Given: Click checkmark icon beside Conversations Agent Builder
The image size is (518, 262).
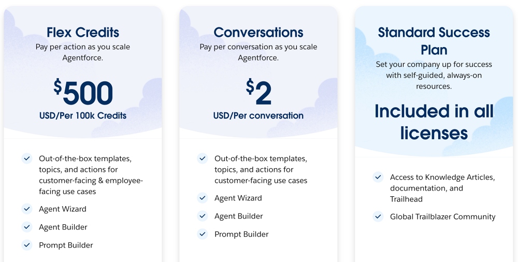Looking at the screenshot, I should coord(203,216).
